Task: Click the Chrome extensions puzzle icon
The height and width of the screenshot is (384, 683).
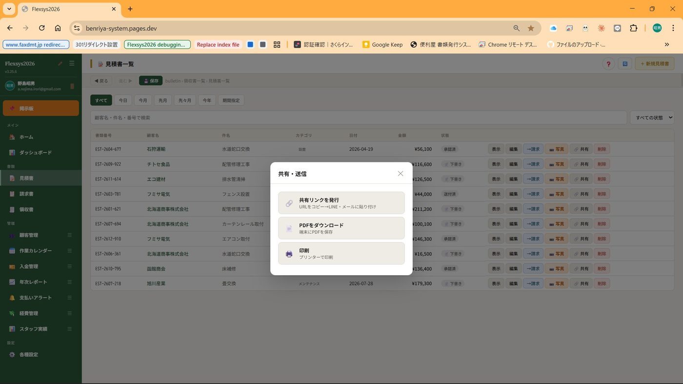Action: coord(633,28)
